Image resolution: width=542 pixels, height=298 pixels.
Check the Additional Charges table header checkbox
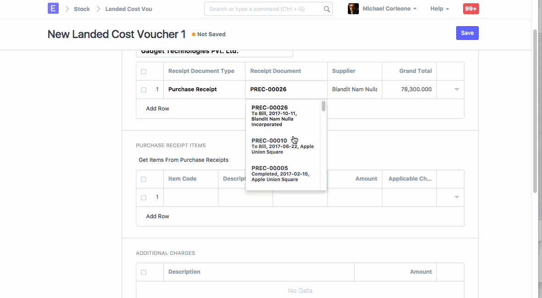pos(143,271)
